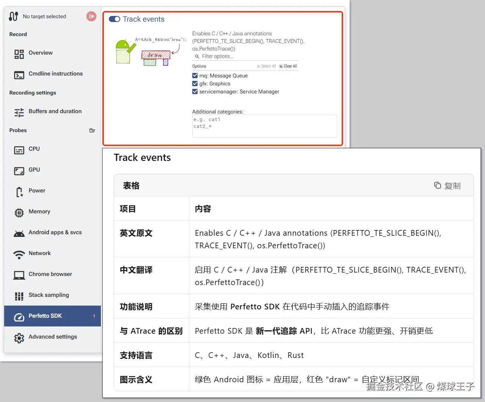This screenshot has height=402, width=485.
Task: Click the Advanced settings gear icon
Action: coord(19,338)
